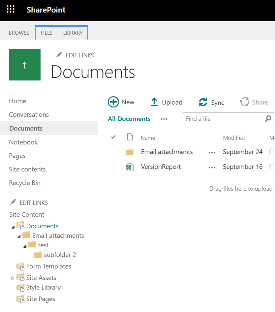Click the Sync arrows icon
This screenshot has height=312, width=275.
point(203,102)
